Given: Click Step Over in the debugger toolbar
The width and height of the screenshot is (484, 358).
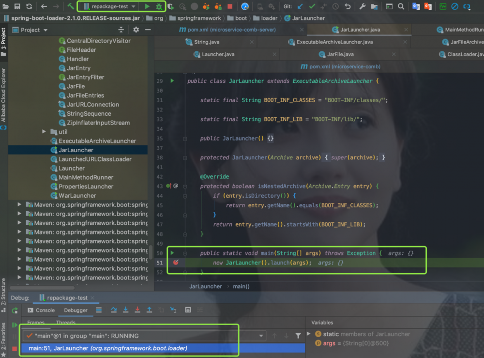Looking at the screenshot, I should pos(114,310).
